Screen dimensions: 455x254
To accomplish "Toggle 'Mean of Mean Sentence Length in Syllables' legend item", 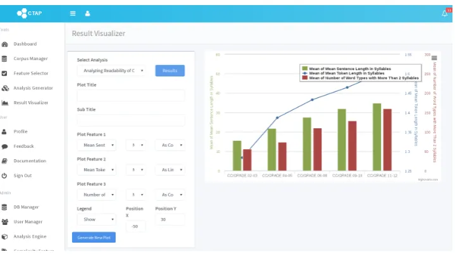I will coord(347,69).
